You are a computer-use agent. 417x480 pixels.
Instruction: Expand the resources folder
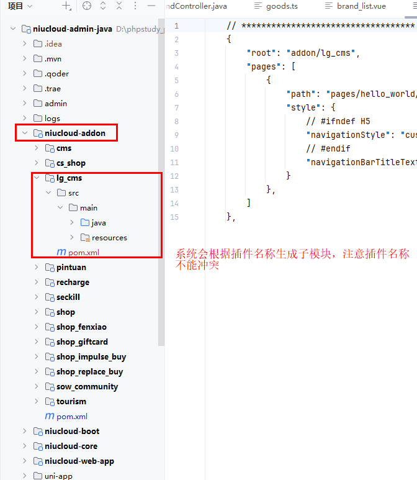(72, 238)
